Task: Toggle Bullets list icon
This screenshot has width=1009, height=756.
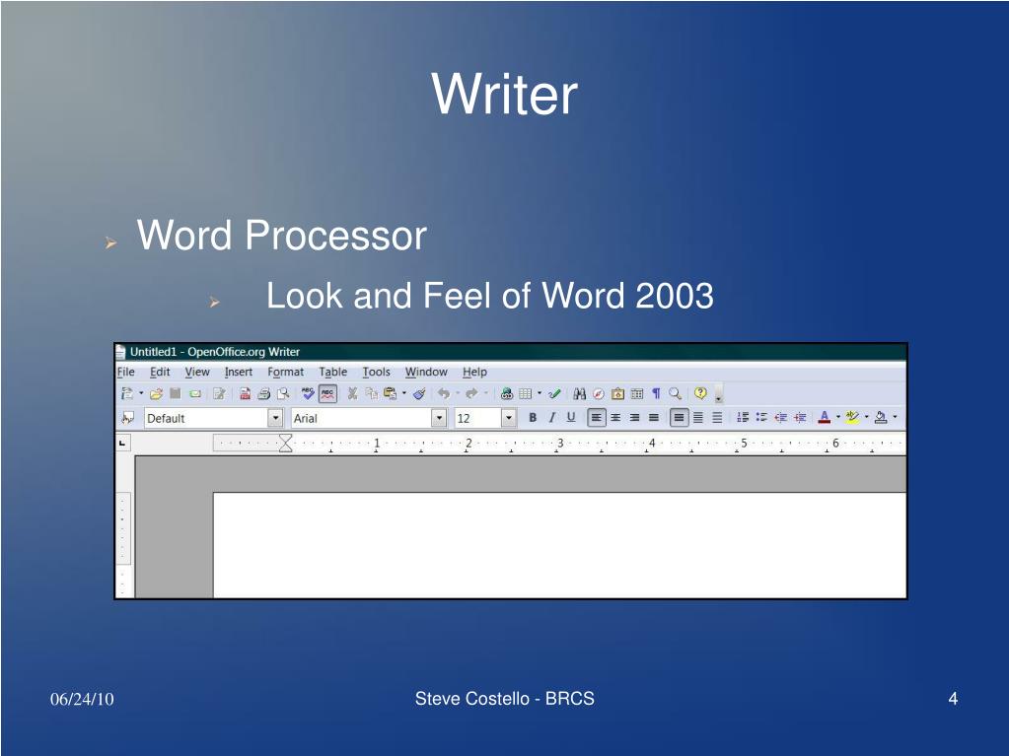Action: (x=761, y=418)
